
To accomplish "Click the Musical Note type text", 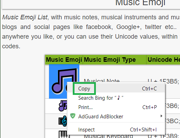I will (x=102, y=81).
